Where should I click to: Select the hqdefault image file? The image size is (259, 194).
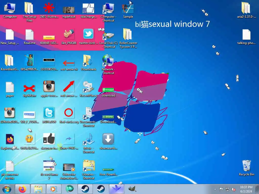(x=69, y=12)
